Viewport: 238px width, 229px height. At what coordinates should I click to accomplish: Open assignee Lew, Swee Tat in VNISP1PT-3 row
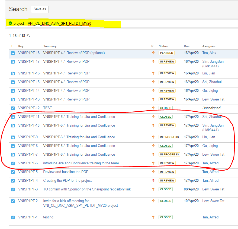(213, 189)
